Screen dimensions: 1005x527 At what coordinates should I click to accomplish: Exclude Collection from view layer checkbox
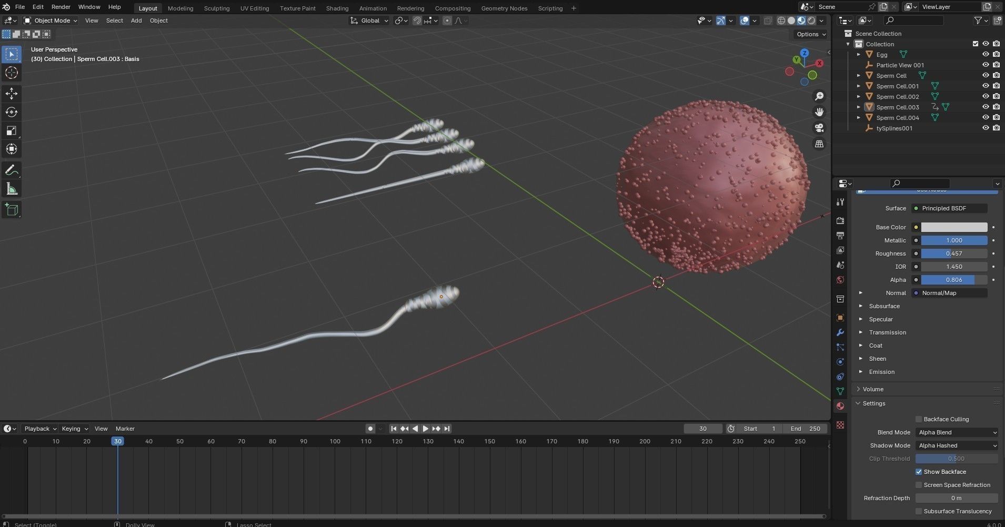coord(976,44)
